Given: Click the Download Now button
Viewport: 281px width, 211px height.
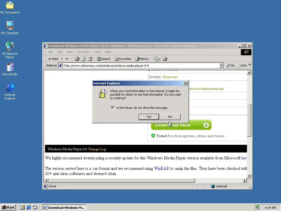Looking at the screenshot, I should (181, 125).
